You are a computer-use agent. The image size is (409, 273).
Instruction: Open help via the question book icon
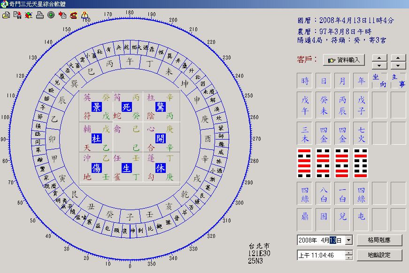pyautogui.click(x=85, y=15)
